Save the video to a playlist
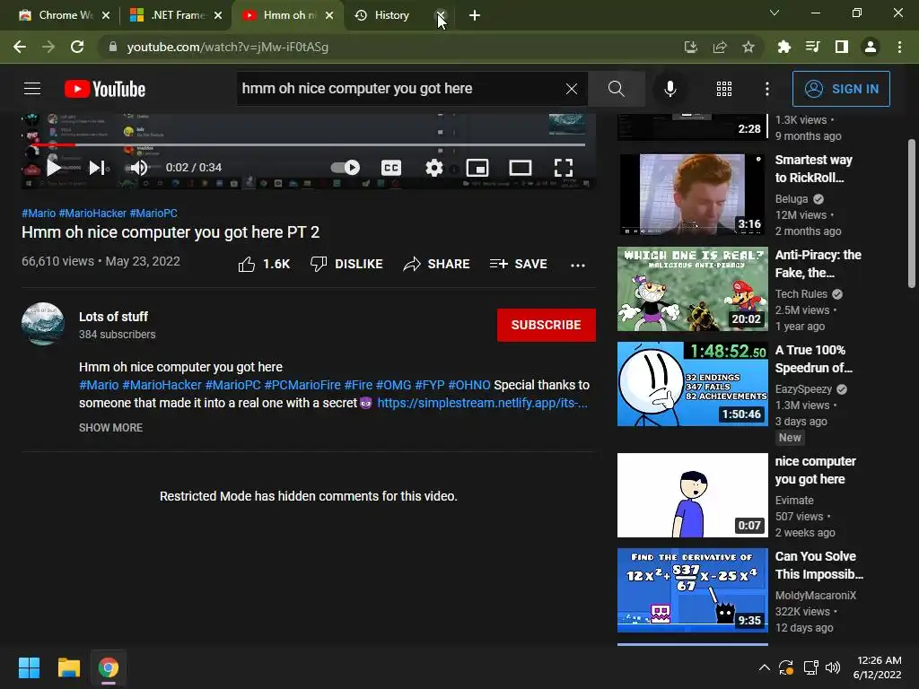919x689 pixels. pyautogui.click(x=519, y=265)
